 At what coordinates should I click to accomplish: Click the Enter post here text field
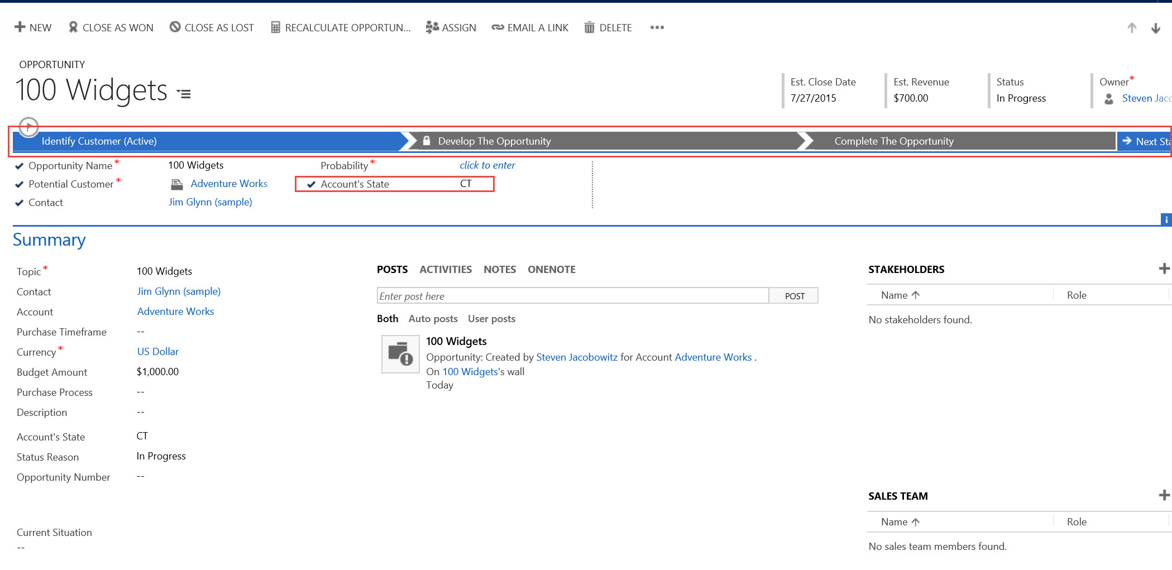(x=572, y=296)
